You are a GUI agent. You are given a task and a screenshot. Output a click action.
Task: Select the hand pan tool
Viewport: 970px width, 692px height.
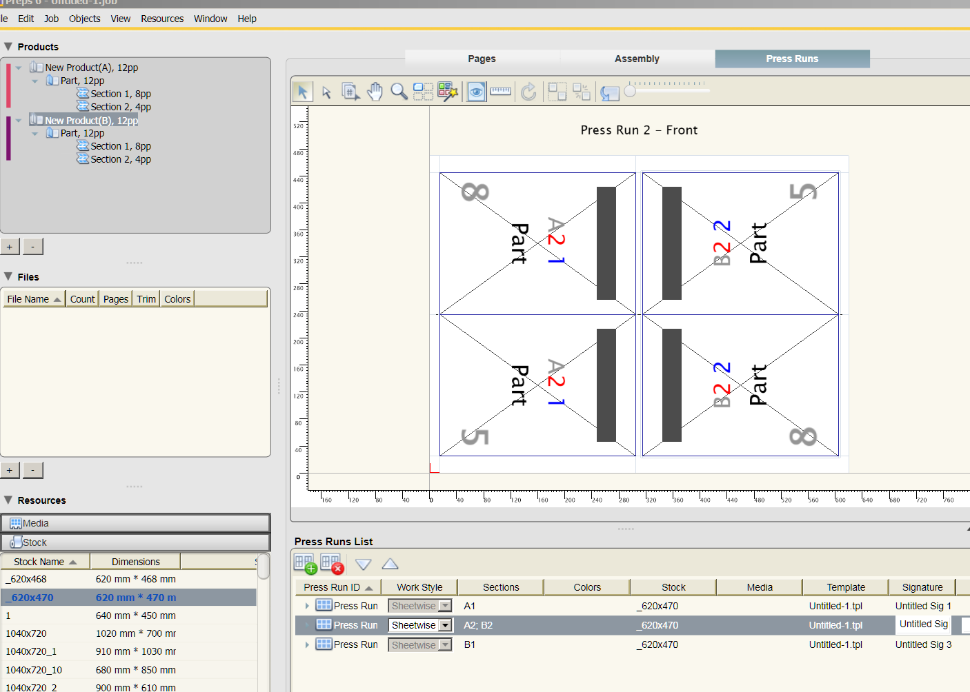[x=375, y=92]
